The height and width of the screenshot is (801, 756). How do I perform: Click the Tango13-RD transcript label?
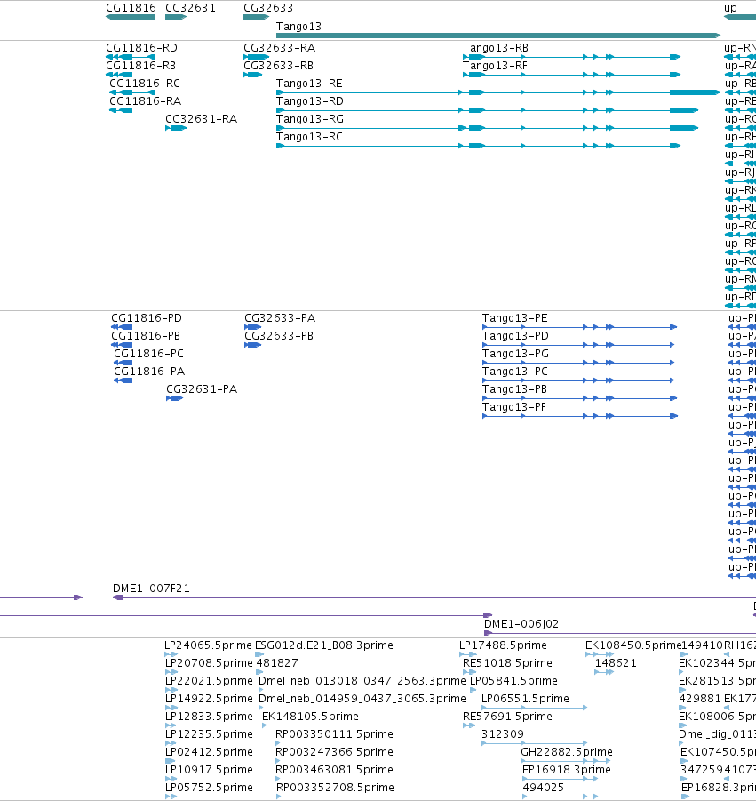tap(309, 101)
